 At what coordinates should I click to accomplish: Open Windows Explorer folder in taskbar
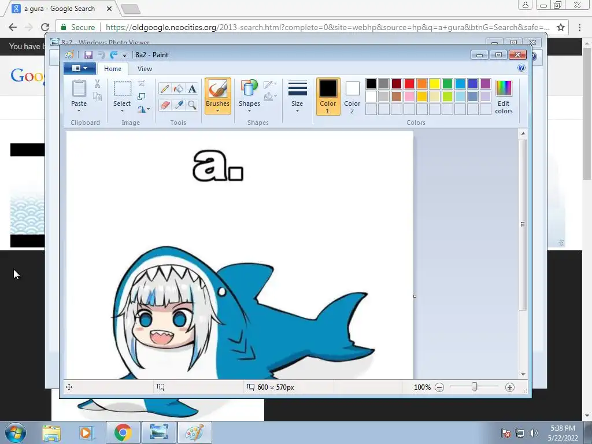click(x=51, y=432)
